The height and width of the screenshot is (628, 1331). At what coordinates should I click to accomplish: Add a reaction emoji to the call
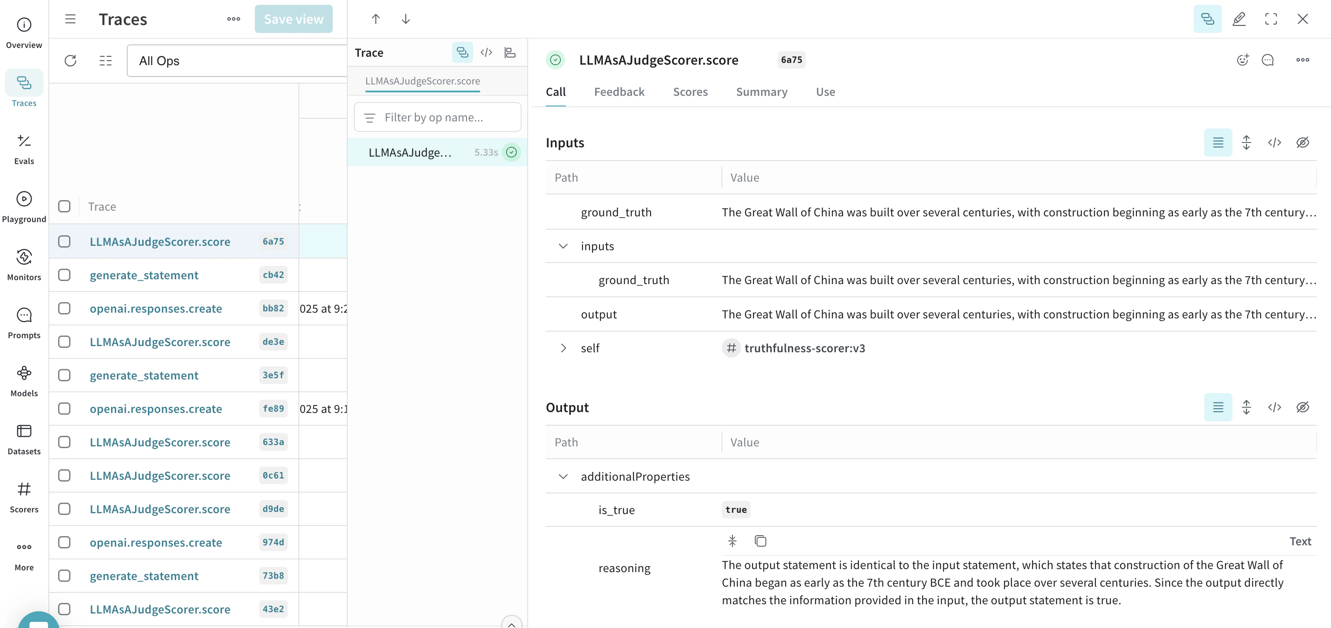coord(1243,60)
